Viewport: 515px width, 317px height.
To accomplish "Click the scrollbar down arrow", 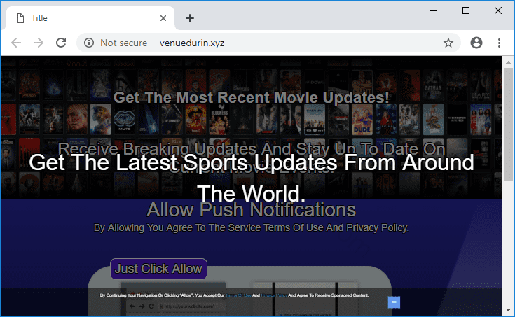I will click(x=508, y=310).
